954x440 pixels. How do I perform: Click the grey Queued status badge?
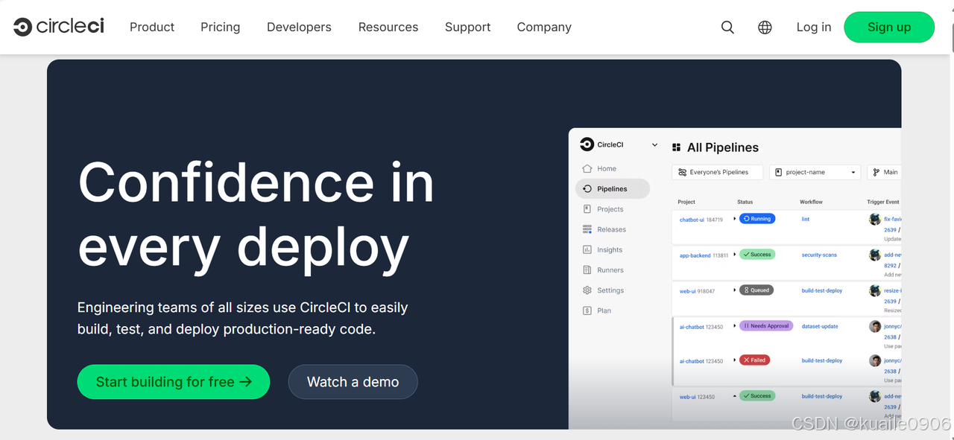(756, 290)
